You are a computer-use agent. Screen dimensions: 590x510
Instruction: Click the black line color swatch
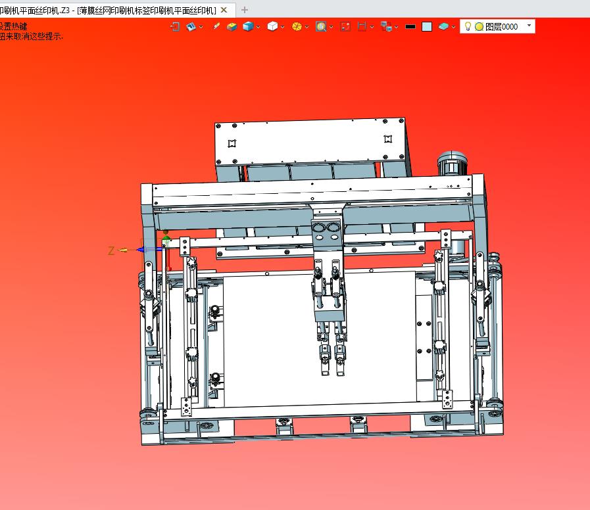coord(410,27)
